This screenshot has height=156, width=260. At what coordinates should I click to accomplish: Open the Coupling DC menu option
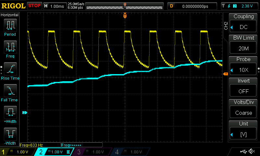[x=243, y=23]
